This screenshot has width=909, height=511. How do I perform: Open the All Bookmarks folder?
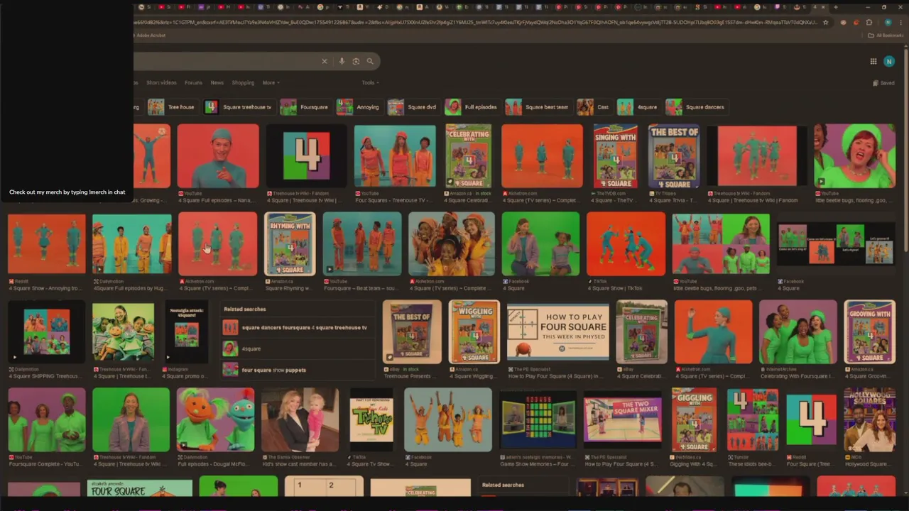pos(886,35)
